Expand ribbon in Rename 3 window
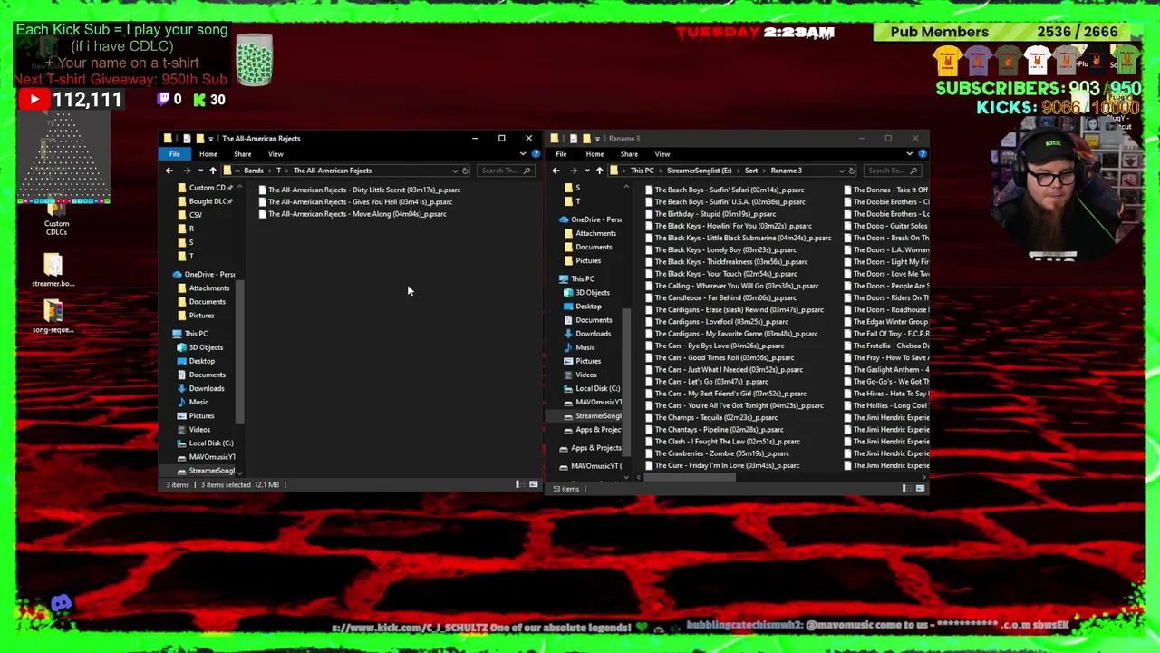Image resolution: width=1160 pixels, height=653 pixels. [x=910, y=154]
